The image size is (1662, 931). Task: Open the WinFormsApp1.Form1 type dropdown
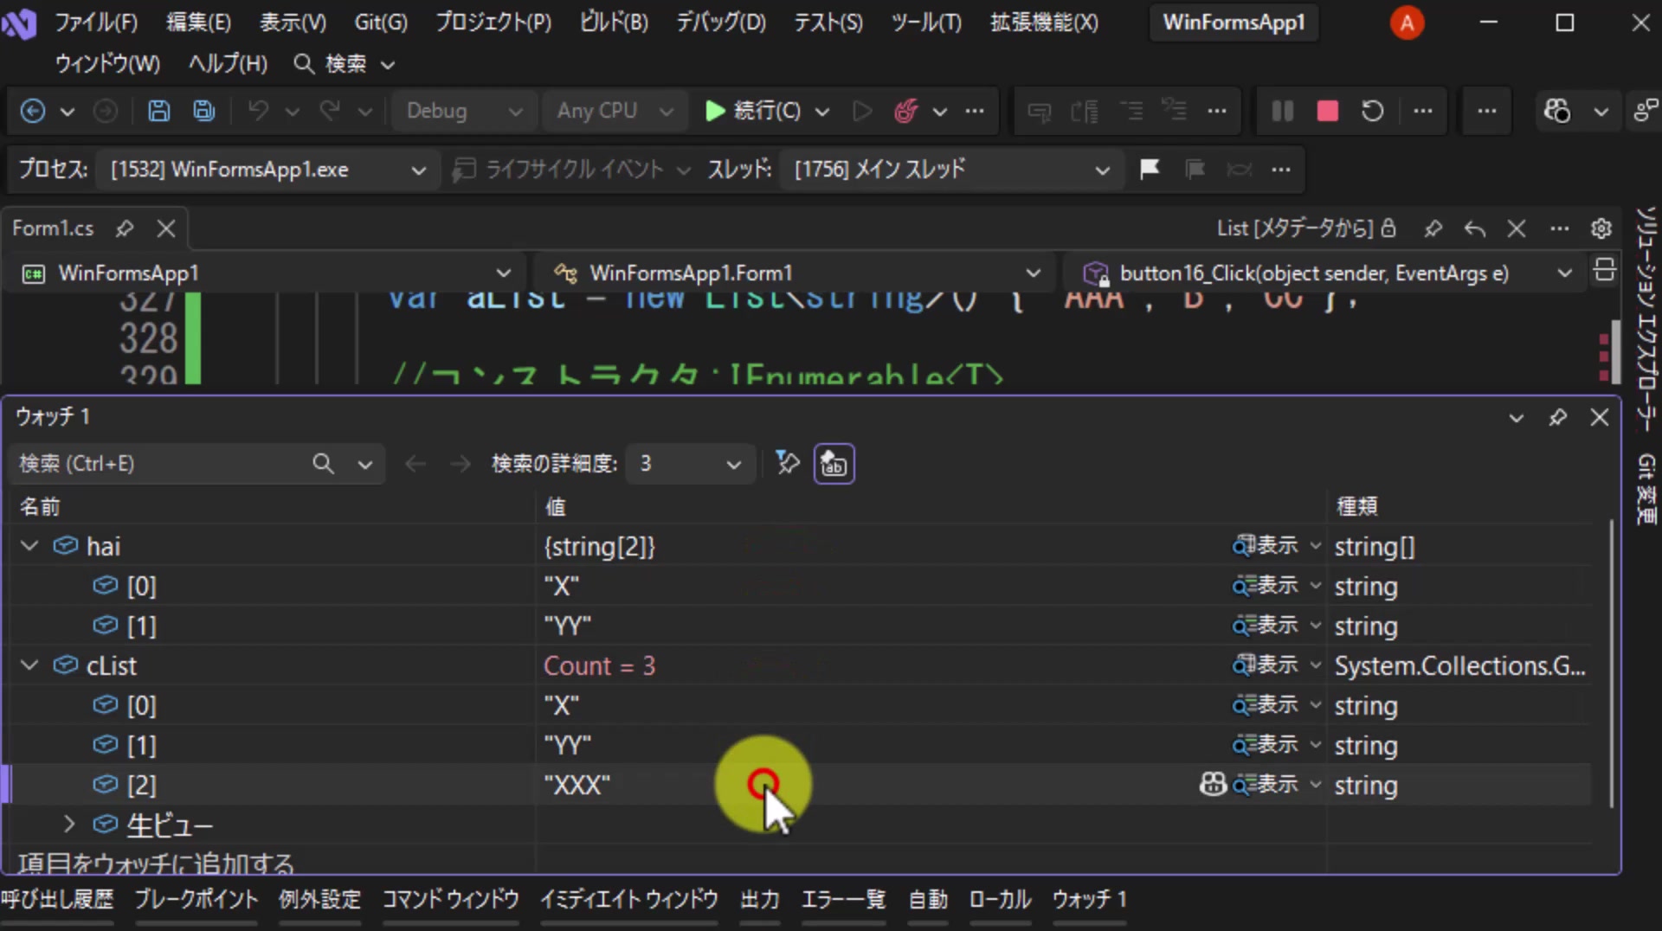point(795,273)
